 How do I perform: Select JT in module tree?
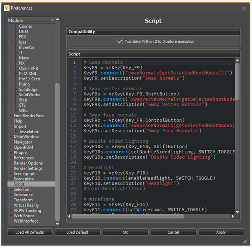21,52
